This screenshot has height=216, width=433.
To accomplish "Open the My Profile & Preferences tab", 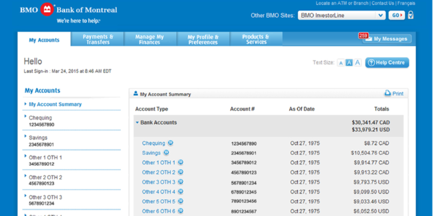I will pyautogui.click(x=203, y=39).
